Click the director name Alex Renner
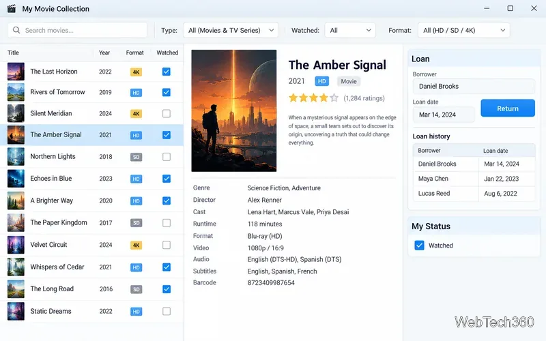 (x=264, y=200)
